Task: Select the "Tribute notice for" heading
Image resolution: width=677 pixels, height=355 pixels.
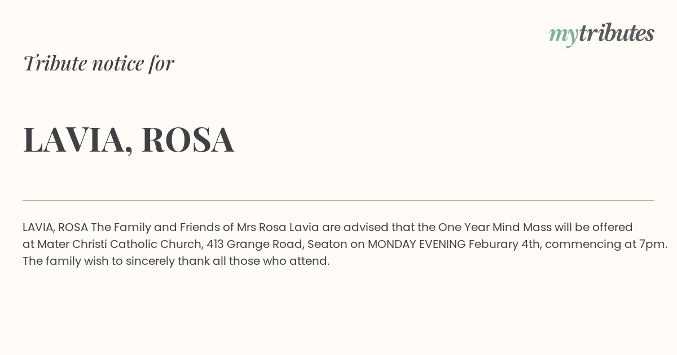Action: (99, 63)
